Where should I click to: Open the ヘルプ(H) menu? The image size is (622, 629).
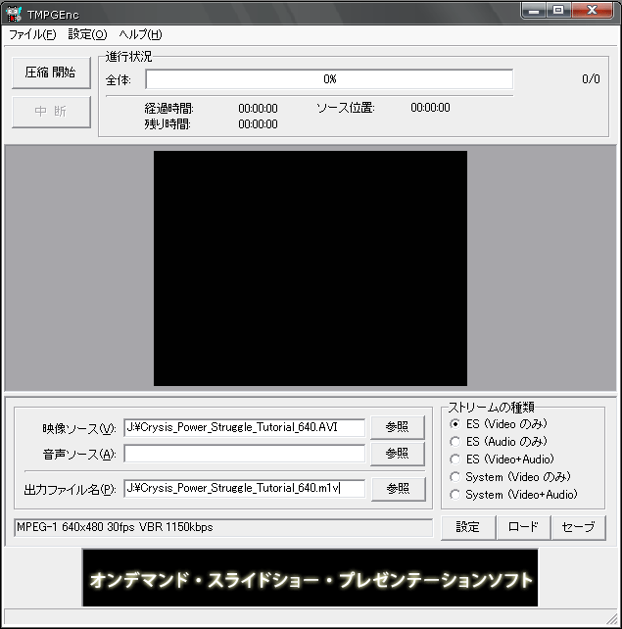[x=140, y=34]
